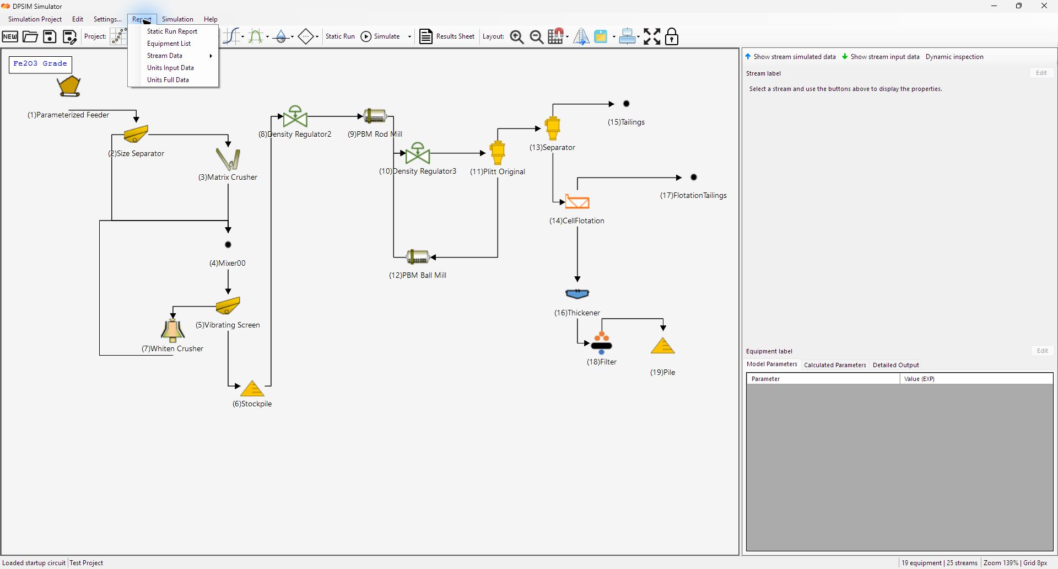Select the Mixer00 node dot

(x=228, y=244)
